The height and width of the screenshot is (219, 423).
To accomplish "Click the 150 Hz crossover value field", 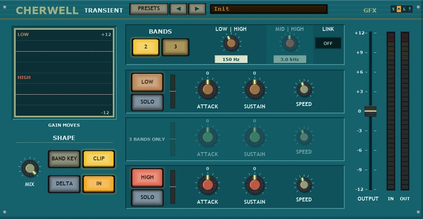I will tap(231, 59).
